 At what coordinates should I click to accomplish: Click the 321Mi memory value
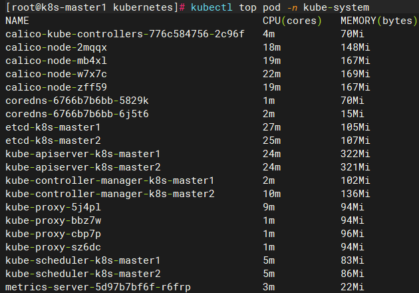pyautogui.click(x=355, y=167)
